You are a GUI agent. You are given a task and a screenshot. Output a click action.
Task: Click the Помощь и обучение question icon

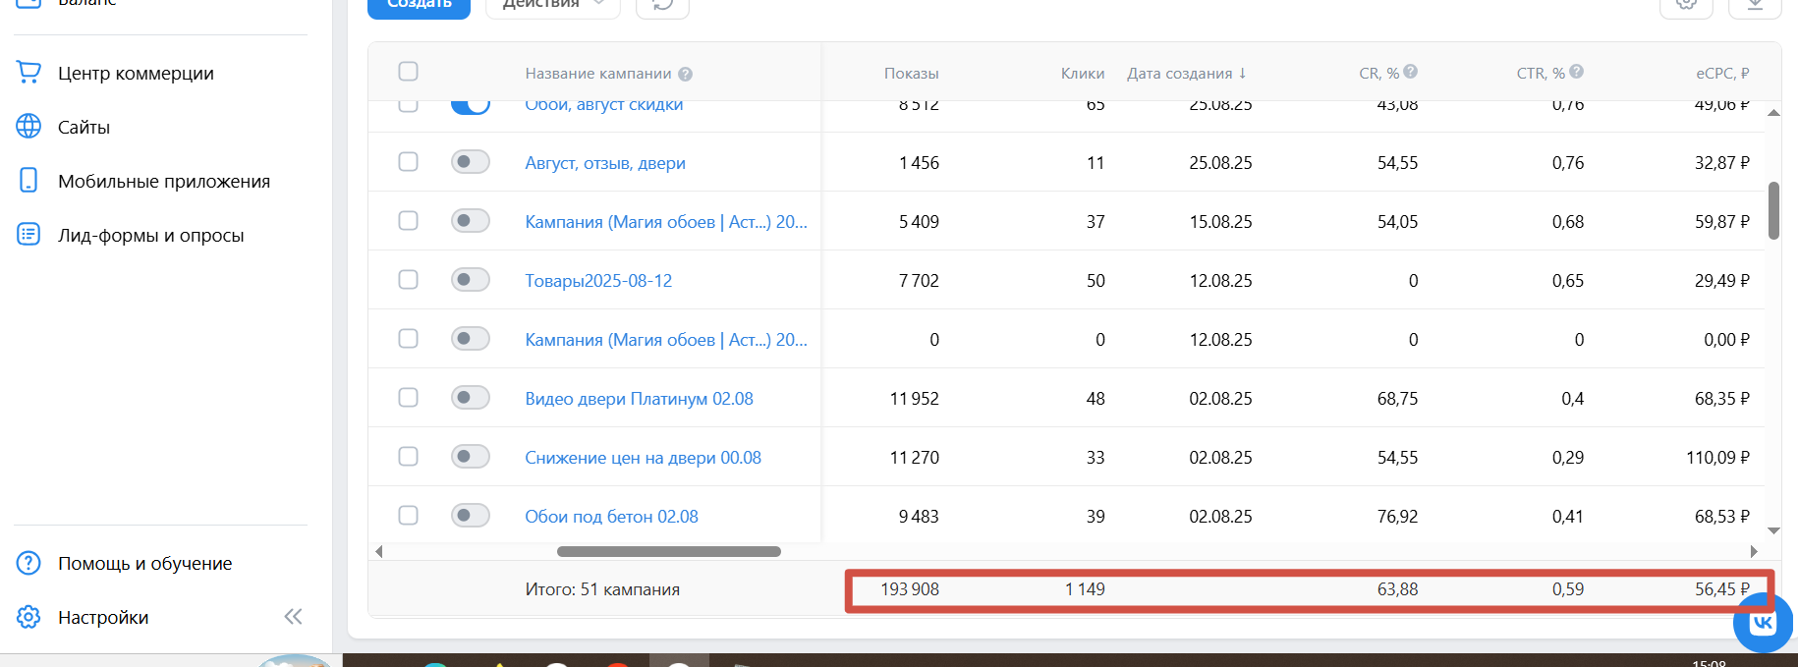[x=29, y=563]
